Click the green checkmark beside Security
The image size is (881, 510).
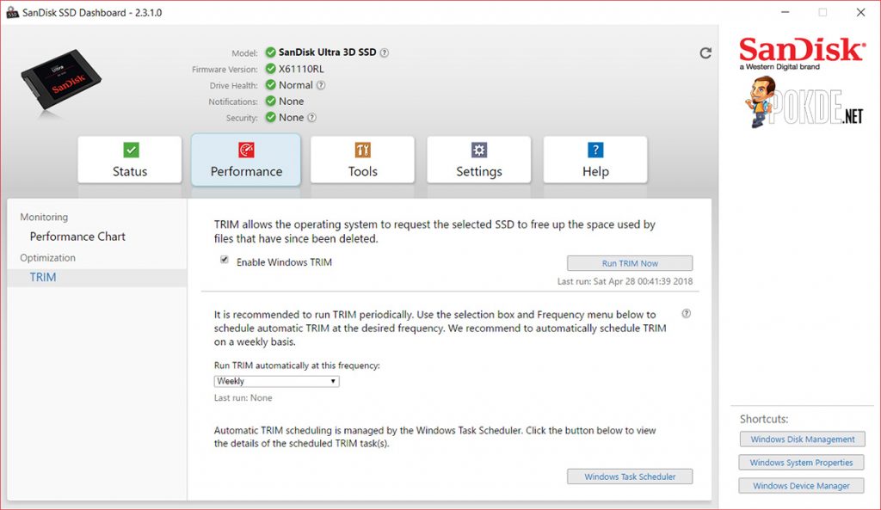270,117
